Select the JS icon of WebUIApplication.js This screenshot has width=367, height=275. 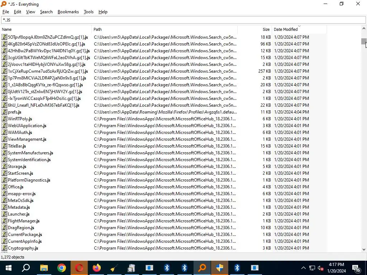(x=4, y=126)
